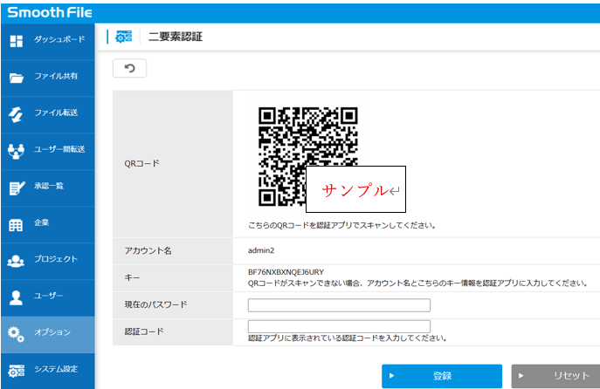
Task: Click the 現在のパスワード row label
Action: 155,305
